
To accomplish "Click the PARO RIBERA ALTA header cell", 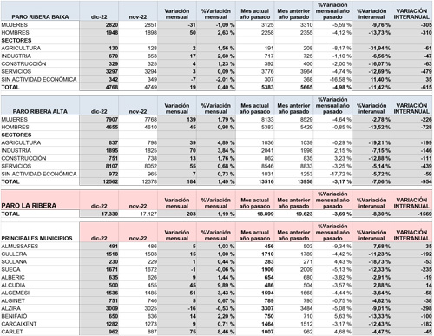I will click(40, 106).
